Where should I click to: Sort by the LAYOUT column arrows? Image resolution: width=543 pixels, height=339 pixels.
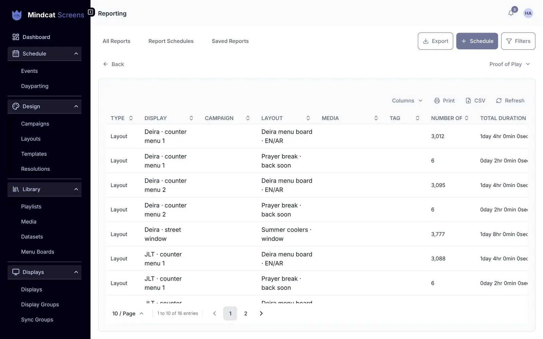pyautogui.click(x=308, y=118)
